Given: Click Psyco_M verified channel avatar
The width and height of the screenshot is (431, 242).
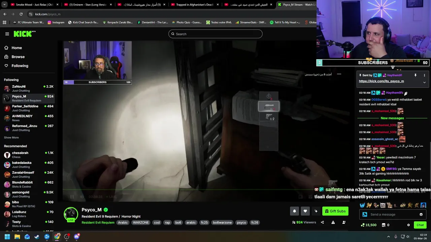Looking at the screenshot, I should [x=71, y=214].
